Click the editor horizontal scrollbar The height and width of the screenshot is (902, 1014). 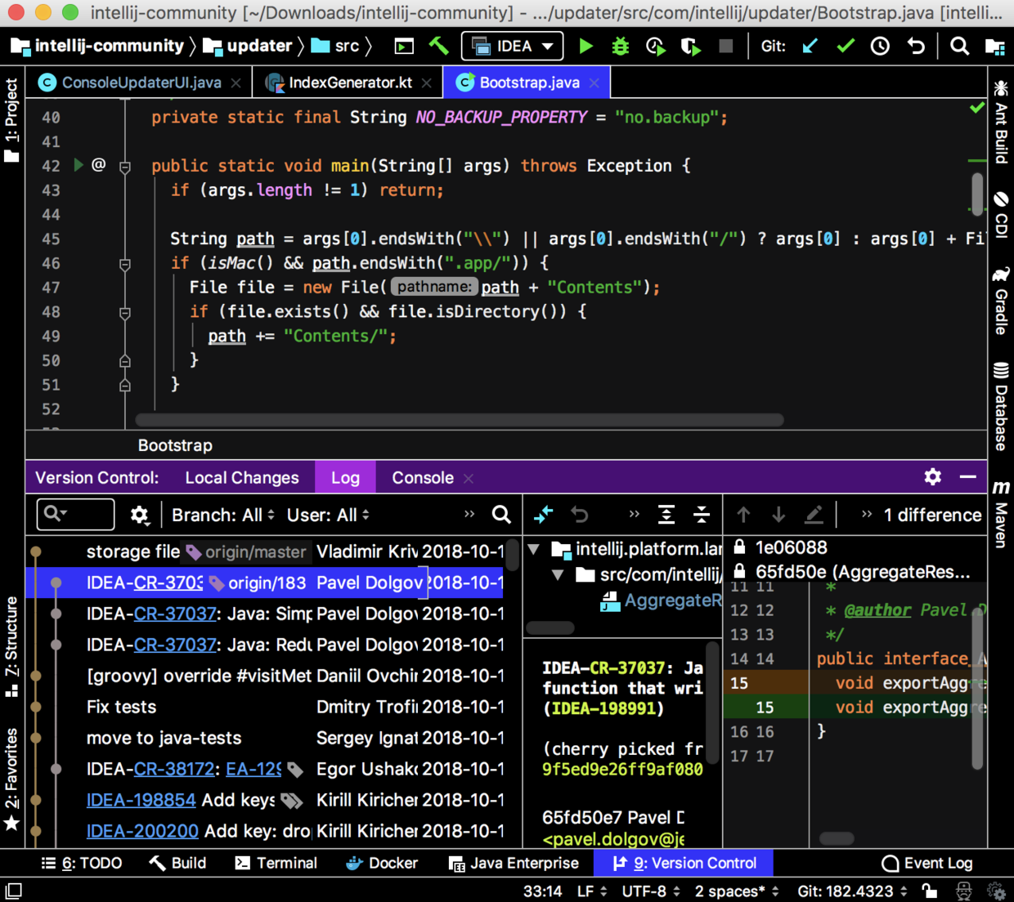[x=460, y=420]
